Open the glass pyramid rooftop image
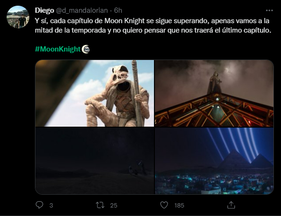The image size is (281, 216). pyautogui.click(x=214, y=93)
